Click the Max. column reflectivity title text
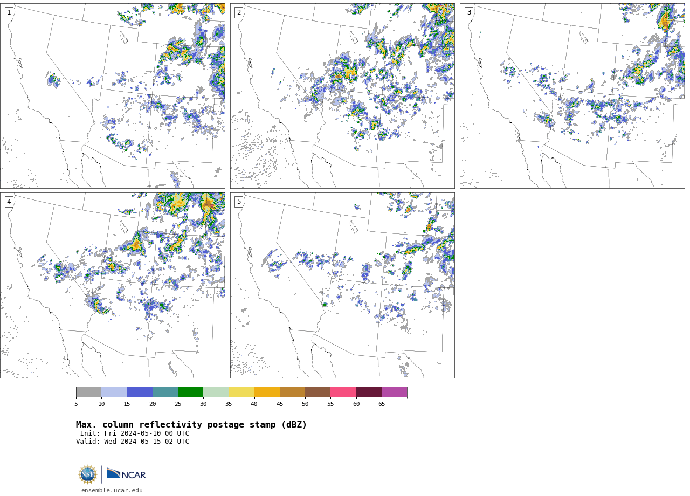 pos(191,425)
